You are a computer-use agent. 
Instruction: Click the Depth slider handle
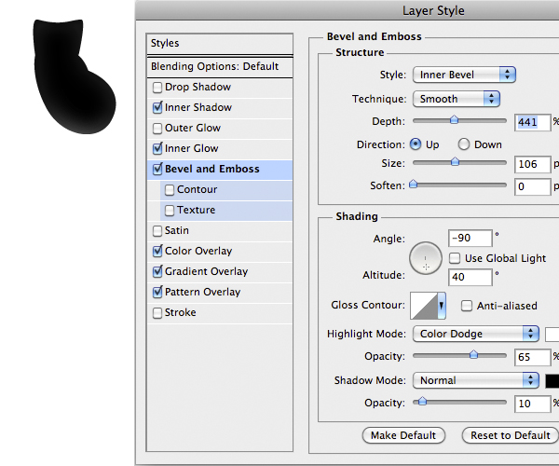point(454,120)
